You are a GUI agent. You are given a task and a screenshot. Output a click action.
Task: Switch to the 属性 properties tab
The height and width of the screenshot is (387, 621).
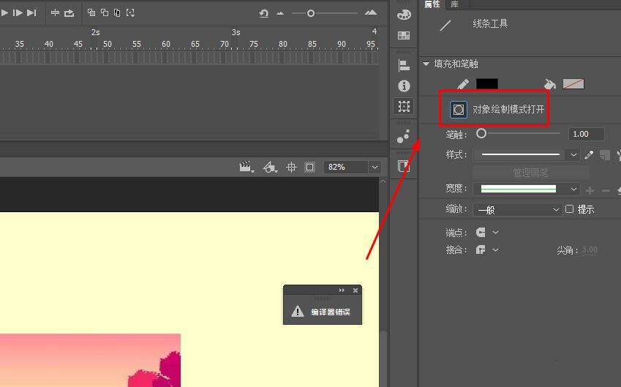click(x=432, y=4)
